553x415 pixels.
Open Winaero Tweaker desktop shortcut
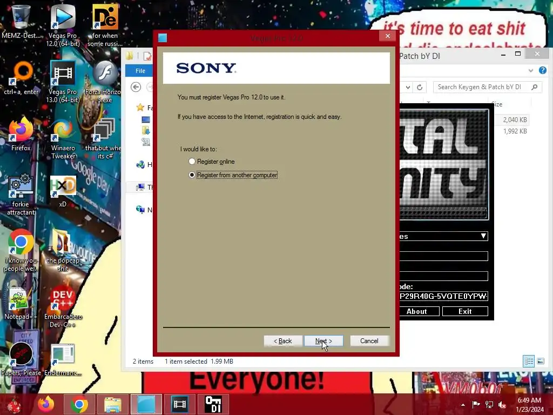(x=63, y=138)
